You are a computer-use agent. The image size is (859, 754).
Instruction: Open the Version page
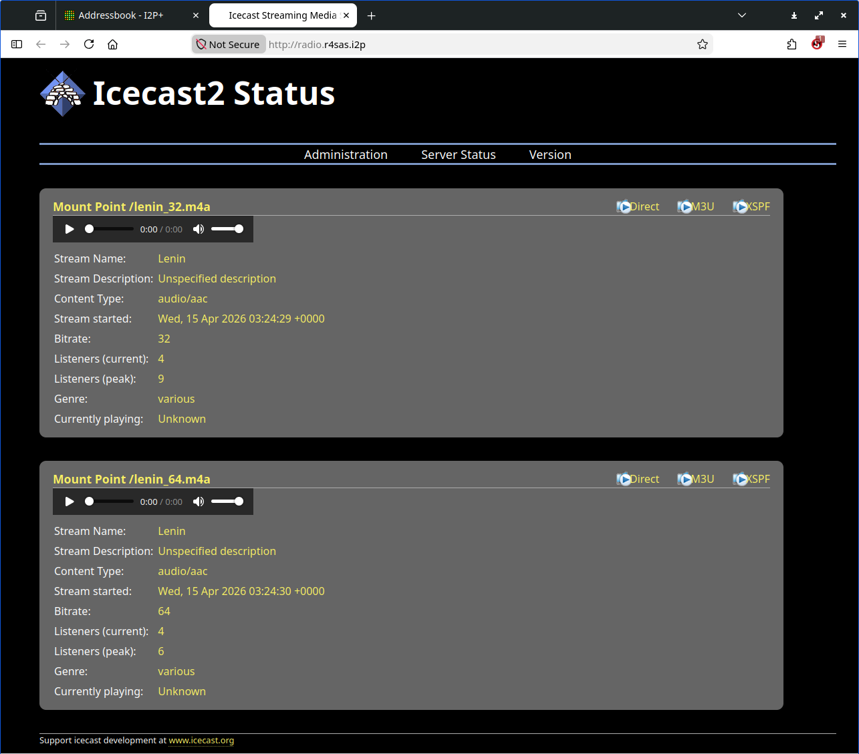tap(550, 155)
